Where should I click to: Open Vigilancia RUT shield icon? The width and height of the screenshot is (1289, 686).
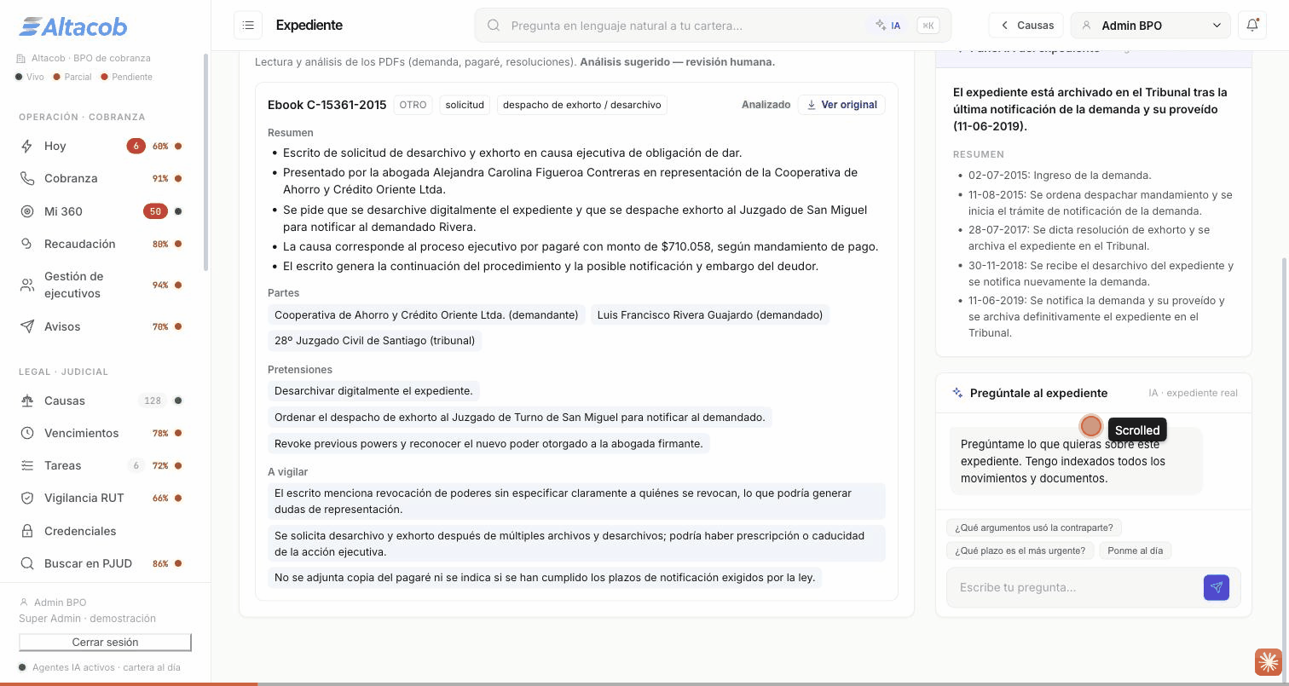click(27, 498)
